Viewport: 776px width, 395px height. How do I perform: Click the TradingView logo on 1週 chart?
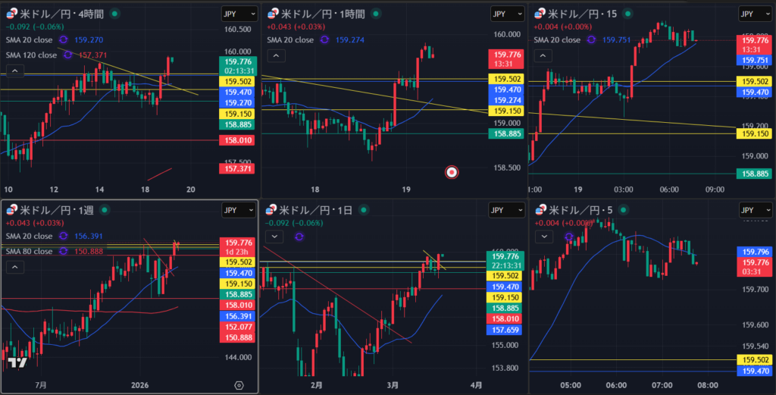point(17,363)
